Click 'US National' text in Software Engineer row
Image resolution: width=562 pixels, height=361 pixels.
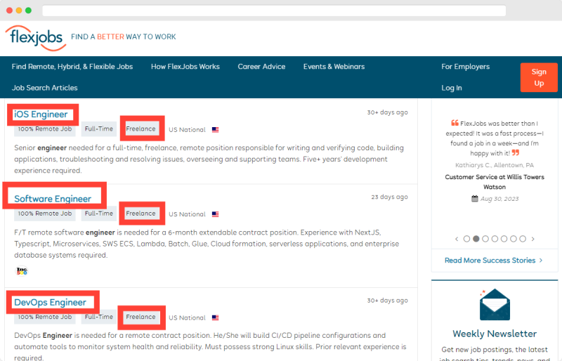[x=187, y=214]
